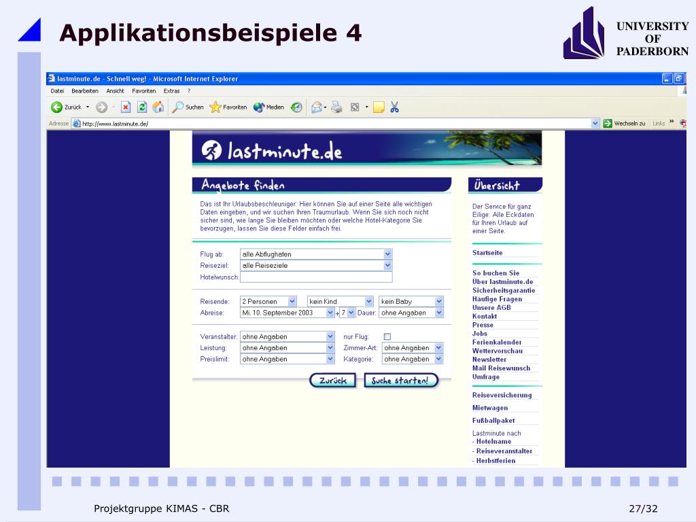Image resolution: width=696 pixels, height=522 pixels.
Task: Open the Ansicht menu
Action: [x=116, y=91]
